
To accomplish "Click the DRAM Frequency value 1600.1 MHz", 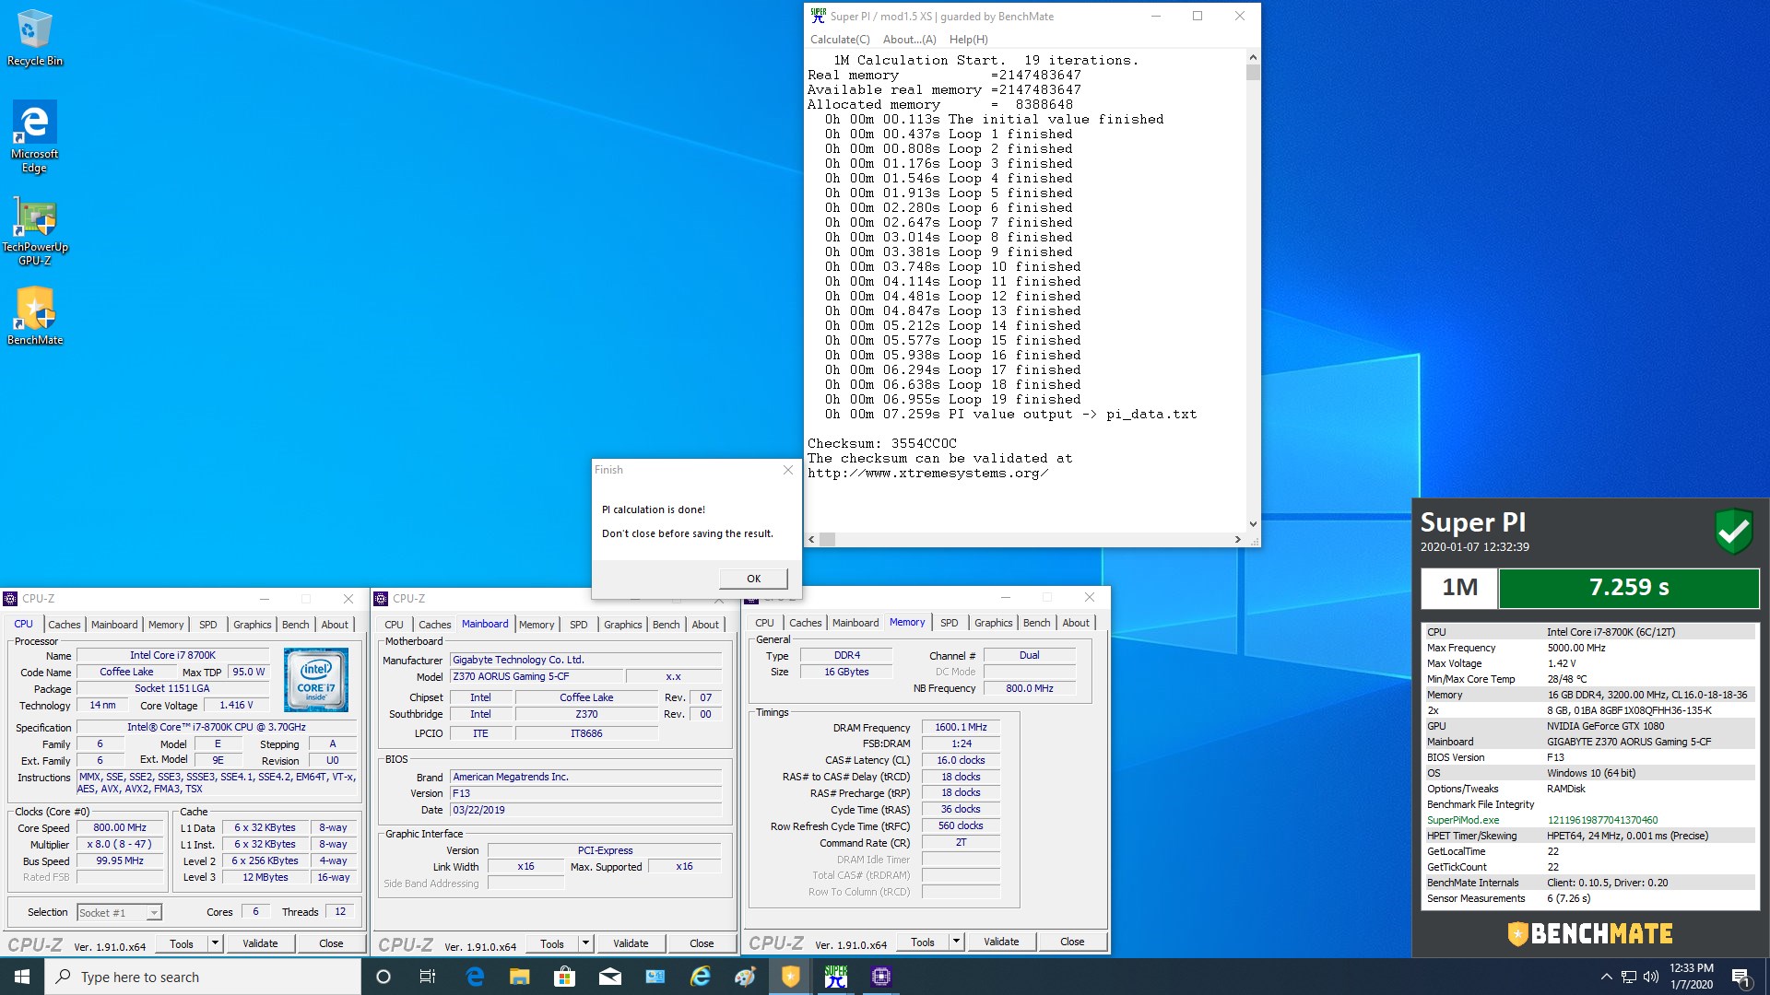I will pos(961,727).
